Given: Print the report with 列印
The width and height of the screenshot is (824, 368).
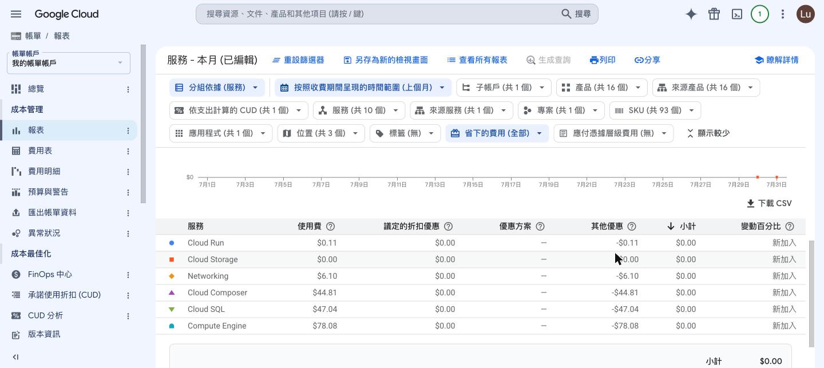Looking at the screenshot, I should click(x=603, y=60).
